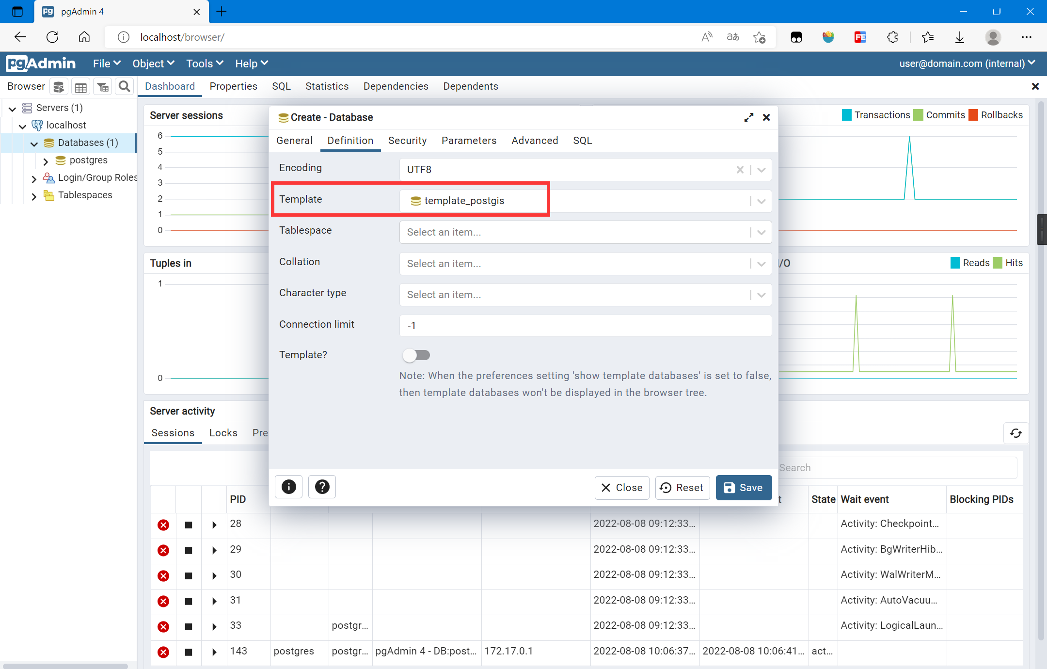This screenshot has width=1047, height=669.
Task: Click the SQL help info icon
Action: [x=288, y=487]
